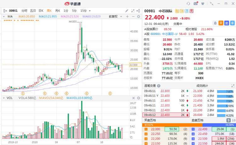This screenshot has width=236, height=145.
Task: Open VOL indicator settings gear
Action: pyautogui.click(x=139, y=98)
